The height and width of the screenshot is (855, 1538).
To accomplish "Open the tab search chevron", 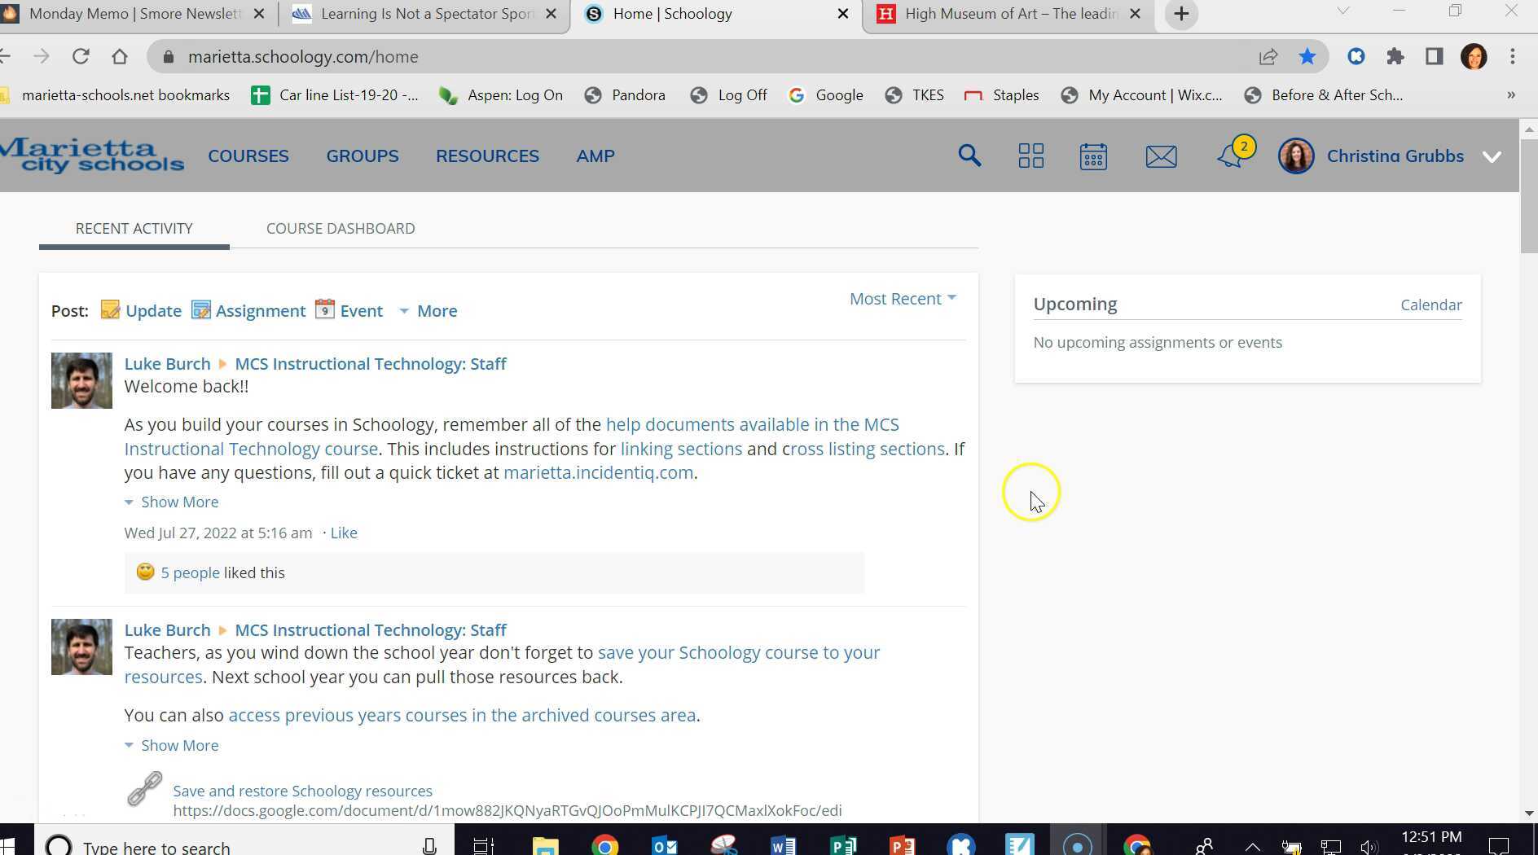I will click(x=1343, y=11).
